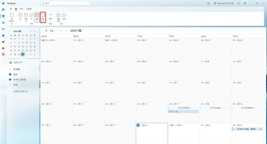Viewport: 267px width, 144px height.
Task: Toggle the hamburger navigation pane button
Action: click(11, 9)
